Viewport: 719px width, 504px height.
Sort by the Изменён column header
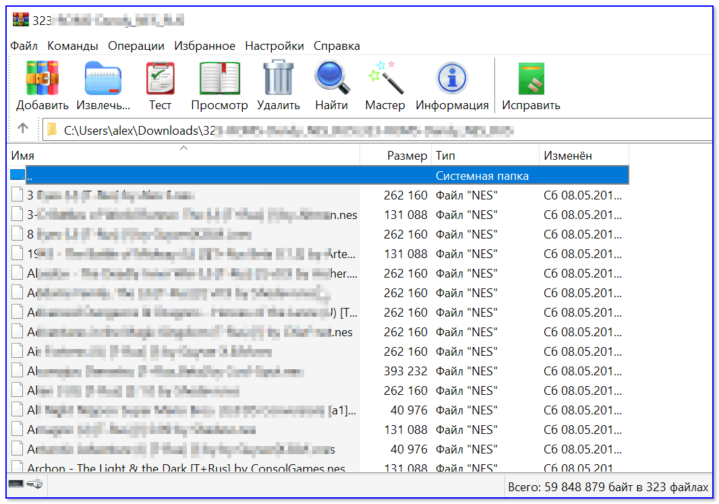(583, 156)
